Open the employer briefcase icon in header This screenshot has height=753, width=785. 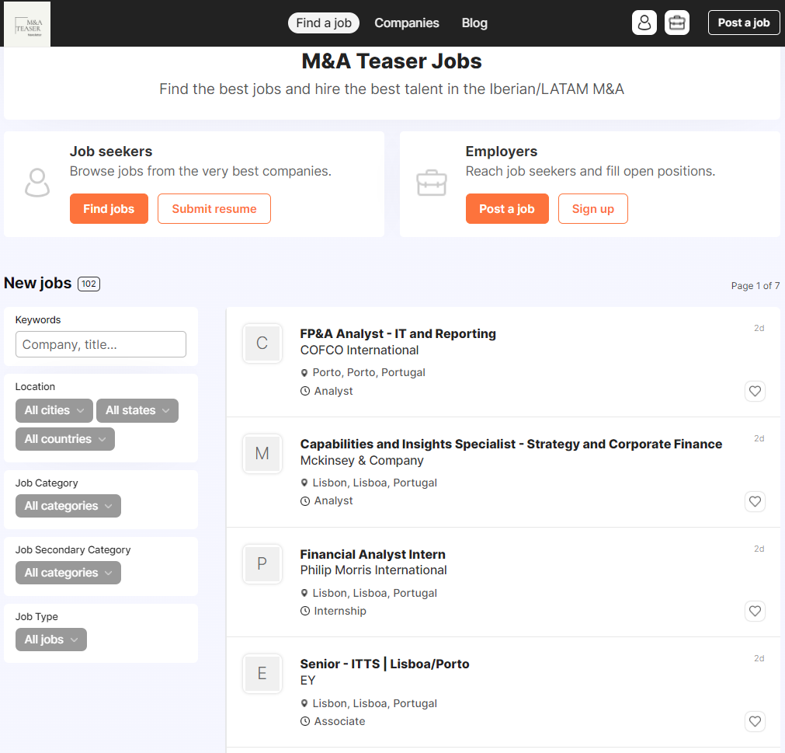[677, 23]
